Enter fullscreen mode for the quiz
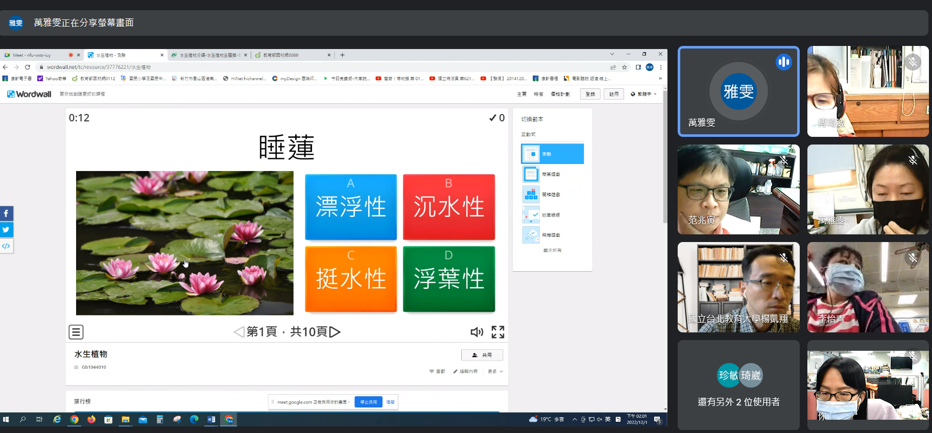This screenshot has height=433, width=932. 498,332
